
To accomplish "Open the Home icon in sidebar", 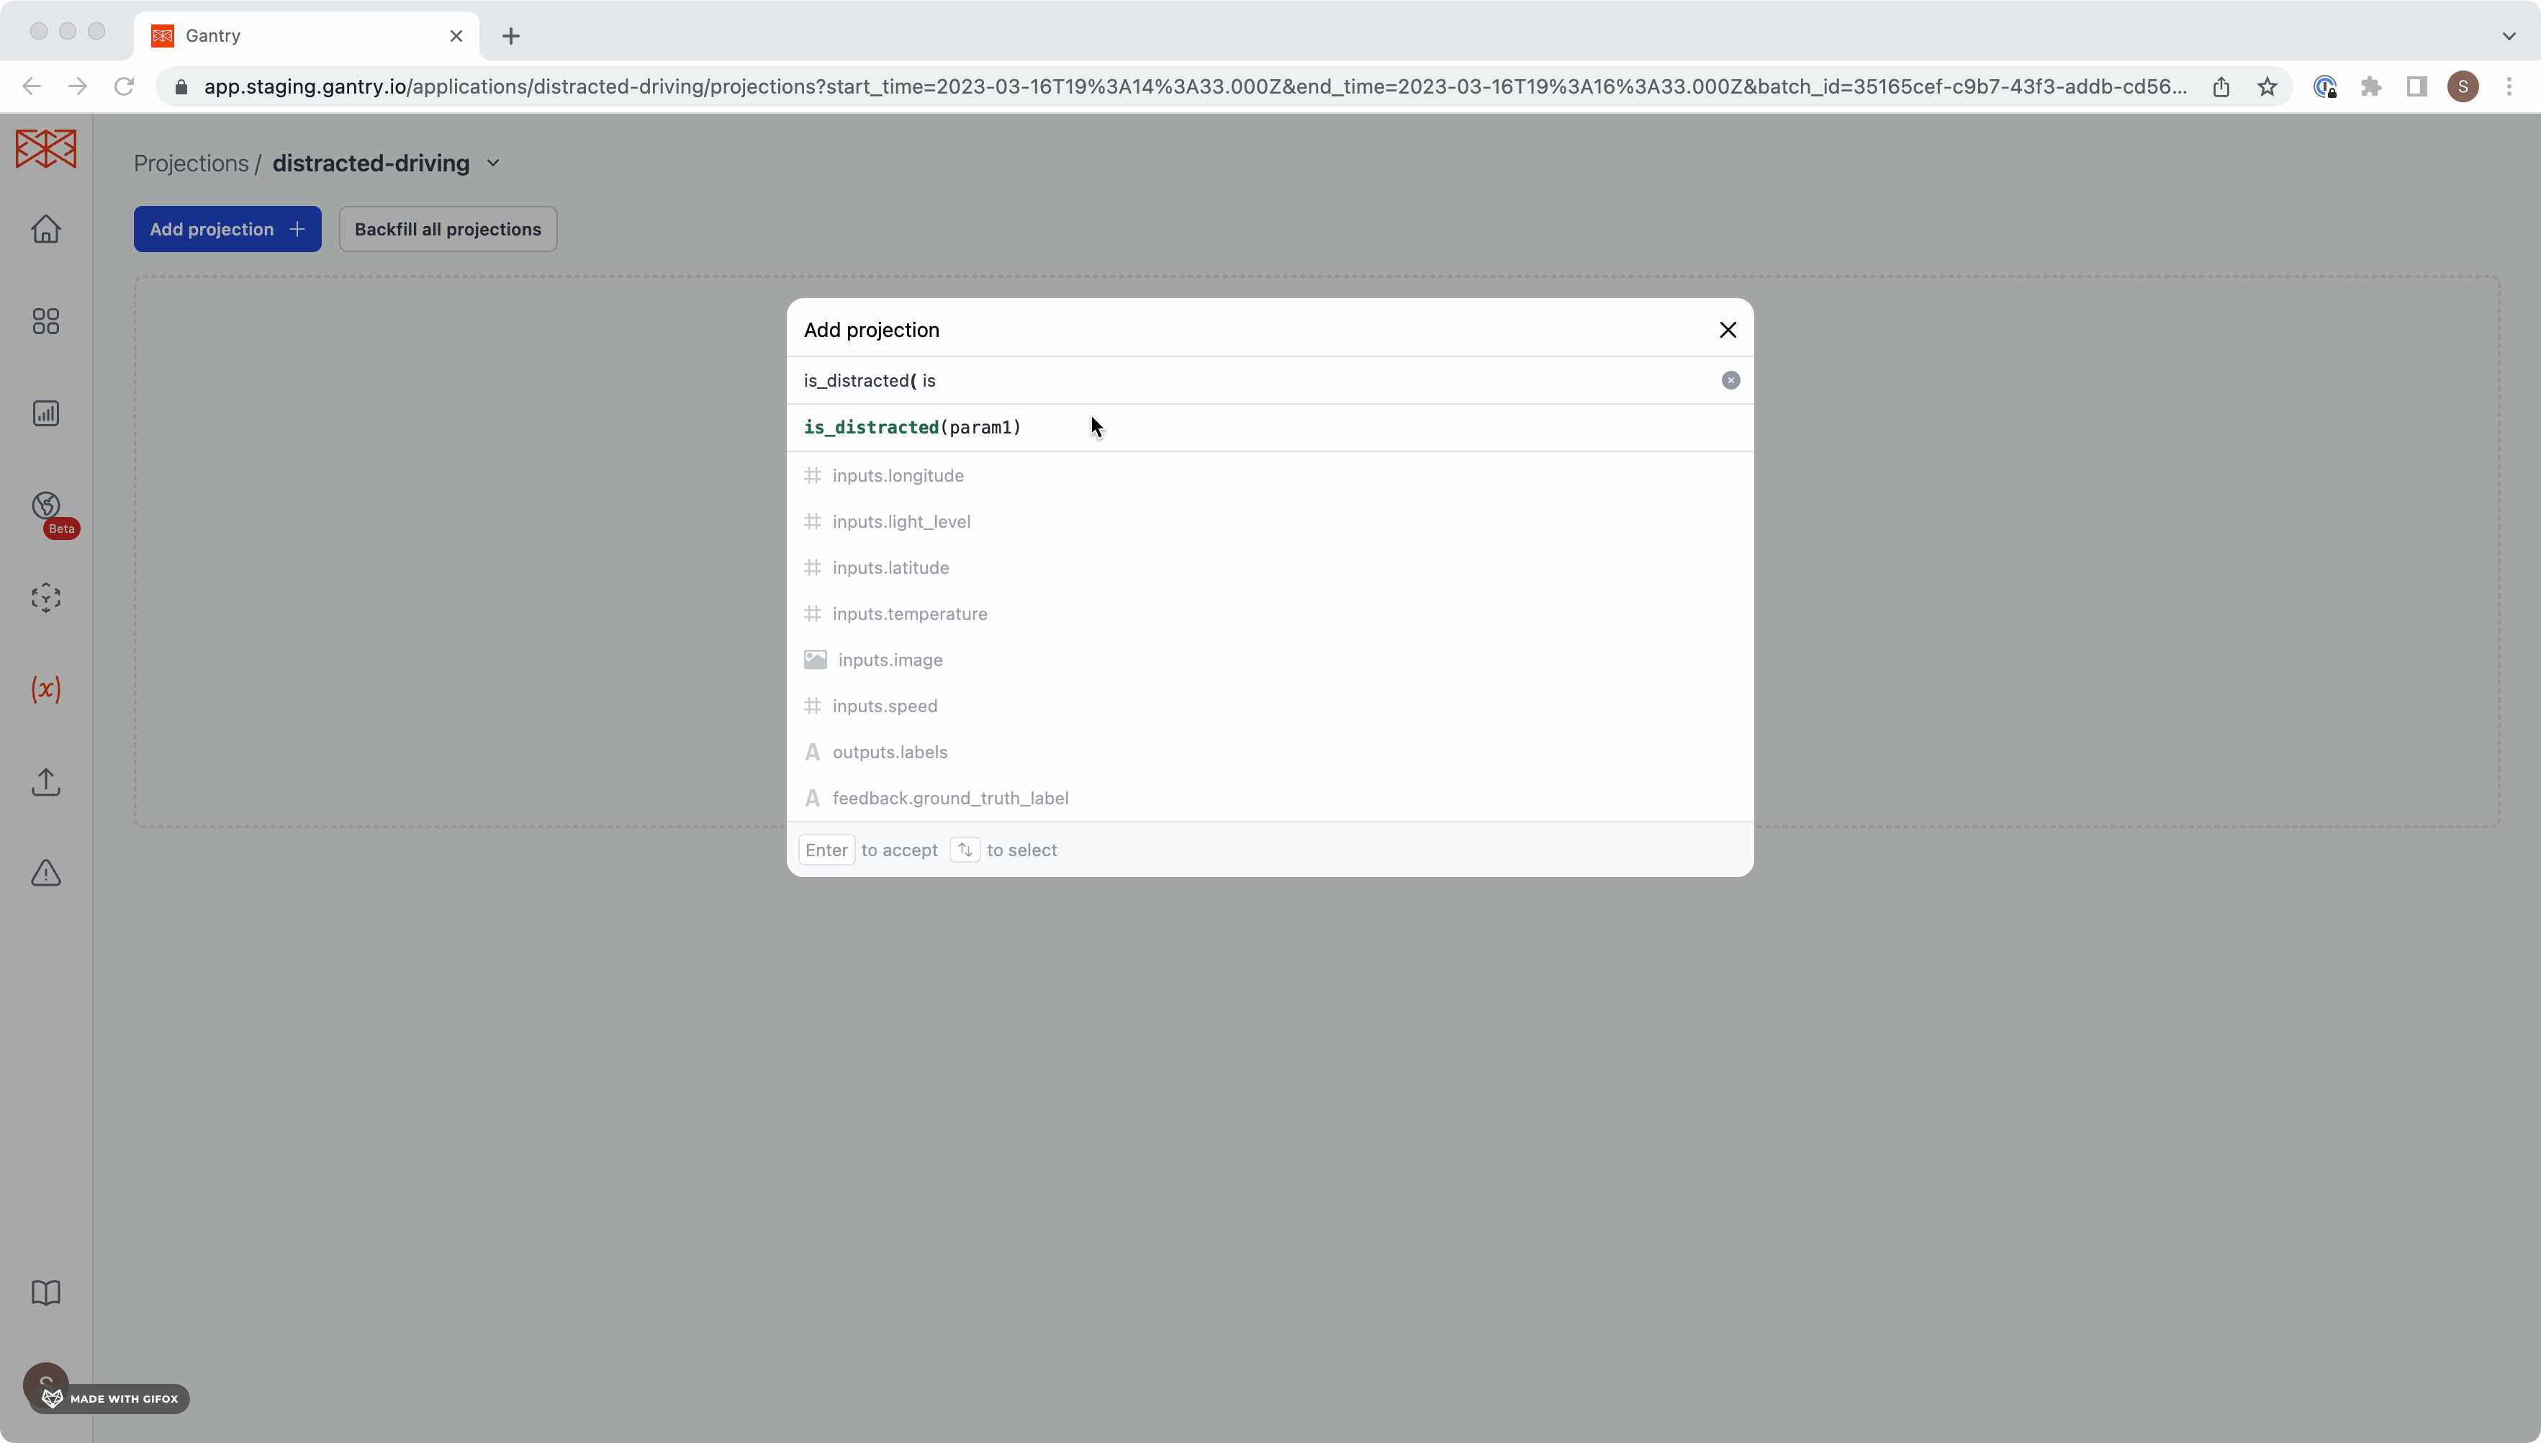I will [x=45, y=229].
